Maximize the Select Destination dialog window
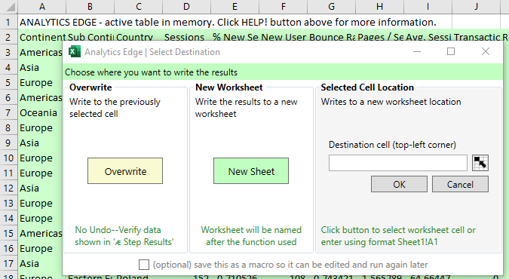The height and width of the screenshot is (279, 509). 451,51
